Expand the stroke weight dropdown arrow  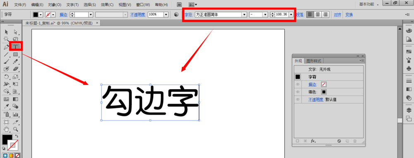(91, 15)
